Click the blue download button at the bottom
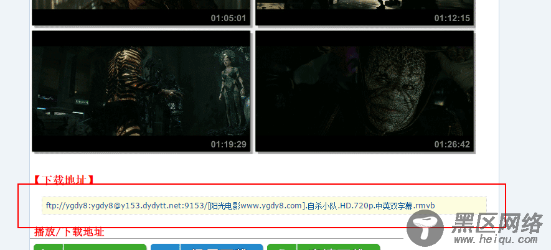The image size is (551, 250). coord(207,247)
